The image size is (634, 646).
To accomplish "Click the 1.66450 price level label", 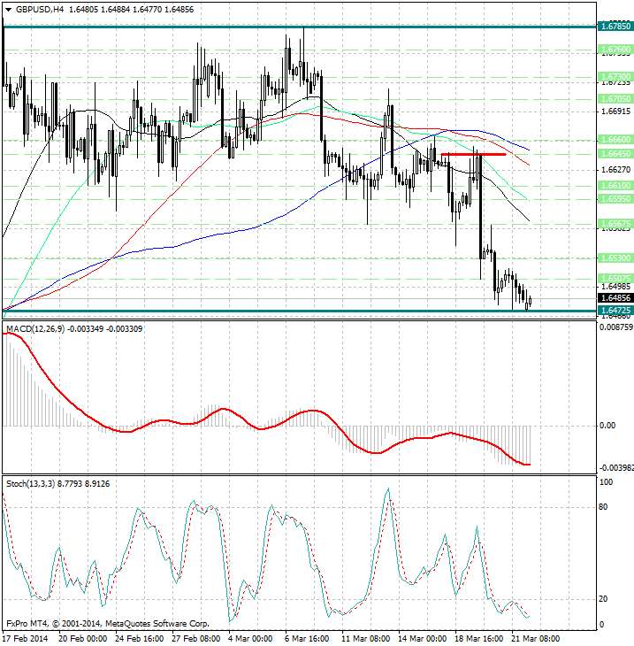I will 614,153.
